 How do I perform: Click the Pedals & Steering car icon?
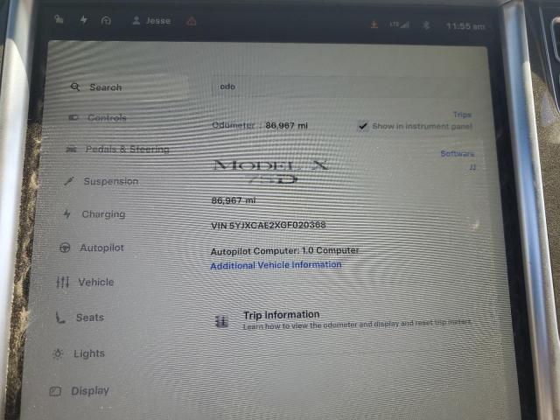71,150
